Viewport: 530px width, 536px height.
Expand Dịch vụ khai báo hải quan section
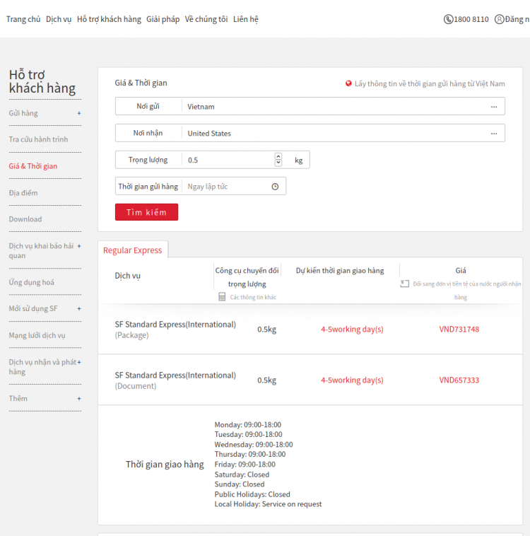click(x=79, y=246)
